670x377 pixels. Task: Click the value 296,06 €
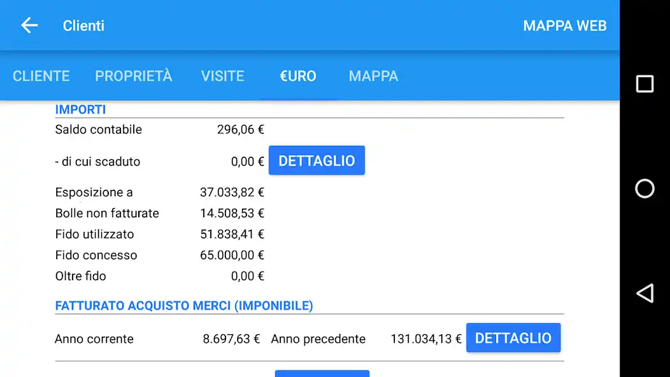(x=241, y=129)
